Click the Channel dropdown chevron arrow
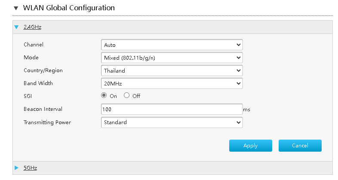 click(238, 45)
